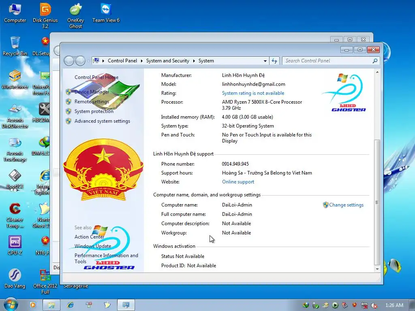Expand the address bar history dropdown
The image size is (415, 311).
tap(265, 61)
